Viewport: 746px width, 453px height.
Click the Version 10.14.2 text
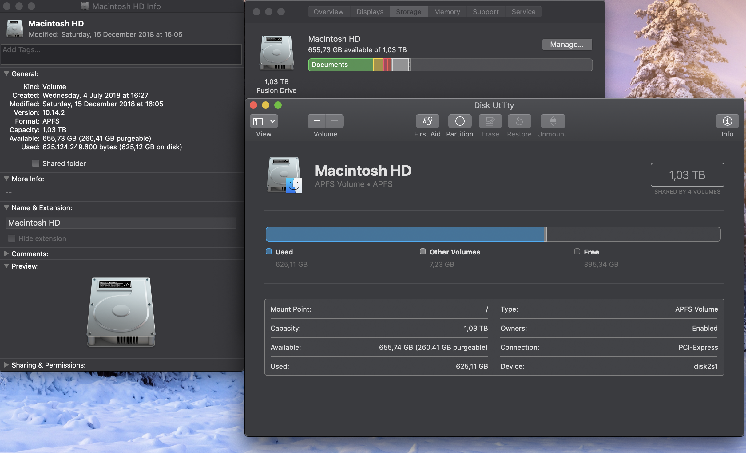point(54,112)
